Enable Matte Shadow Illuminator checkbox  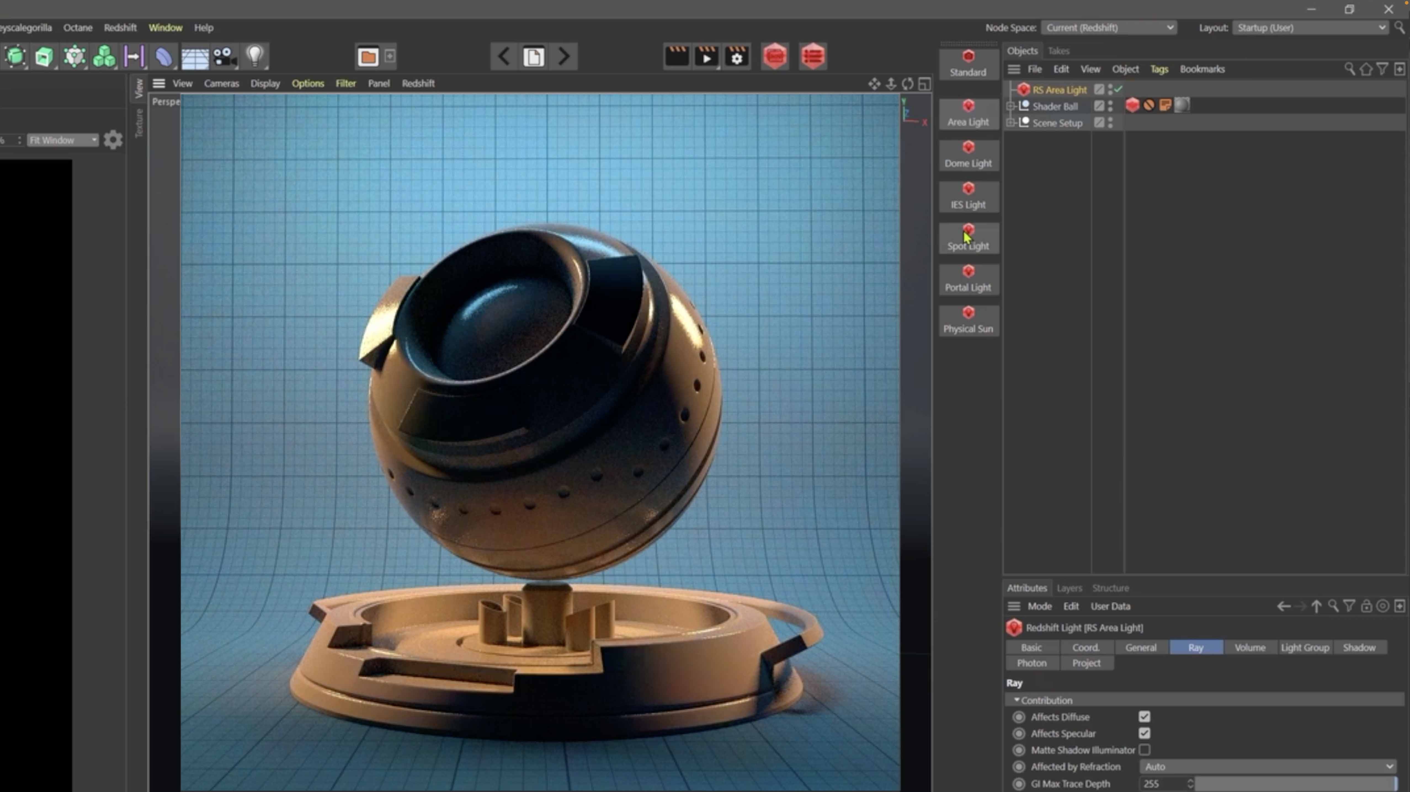pos(1144,749)
